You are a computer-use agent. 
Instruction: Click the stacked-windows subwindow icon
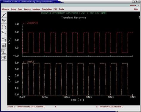click(x=4, y=52)
